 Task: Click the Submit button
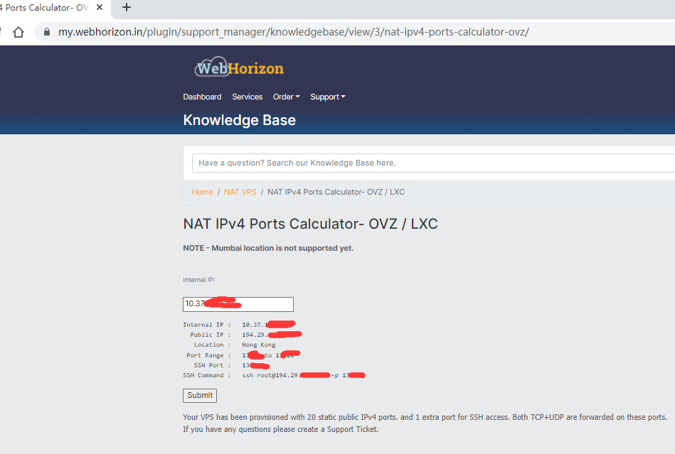[200, 396]
